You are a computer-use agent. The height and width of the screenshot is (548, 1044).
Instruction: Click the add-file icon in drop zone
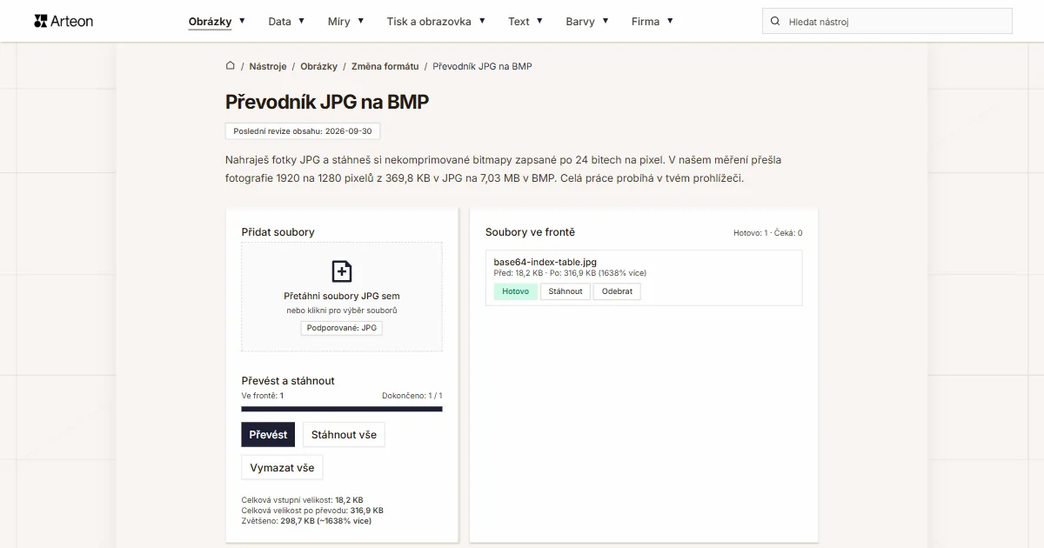click(342, 271)
